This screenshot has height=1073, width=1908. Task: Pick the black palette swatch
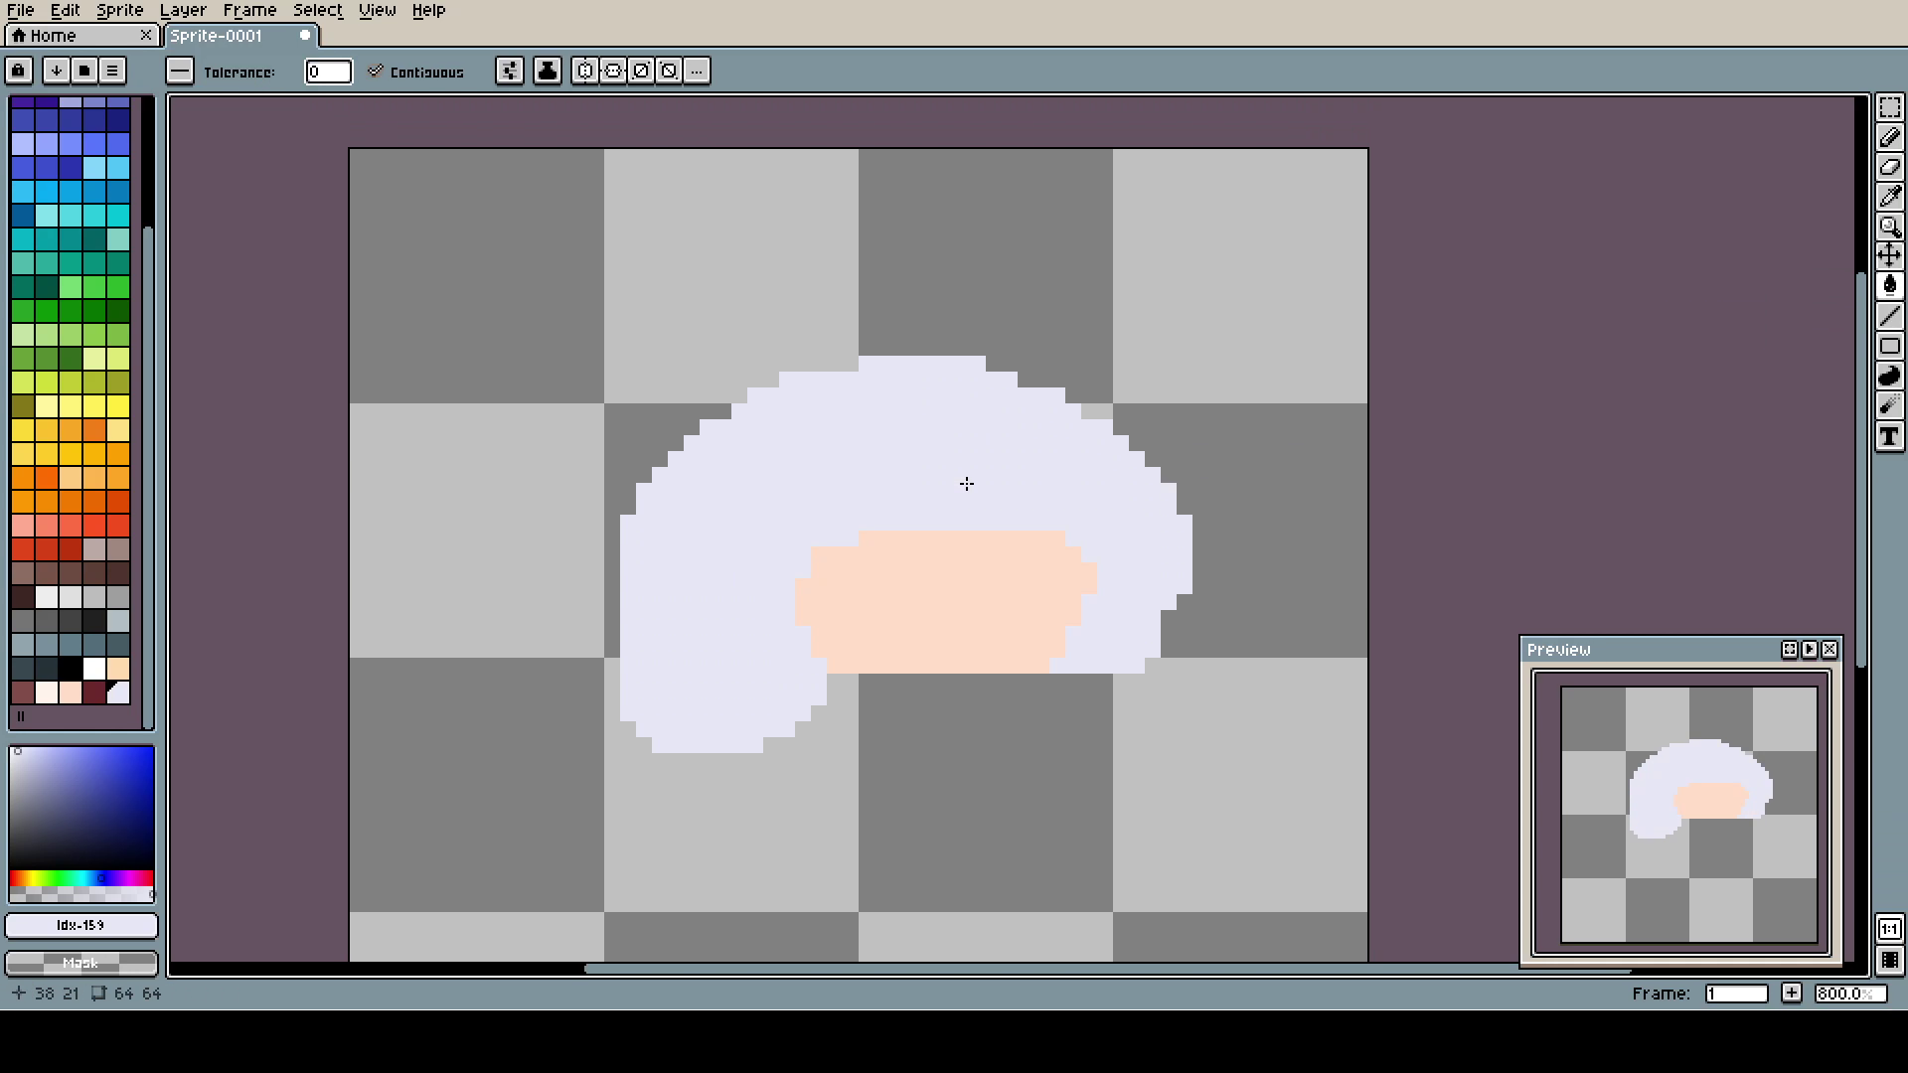[71, 669]
